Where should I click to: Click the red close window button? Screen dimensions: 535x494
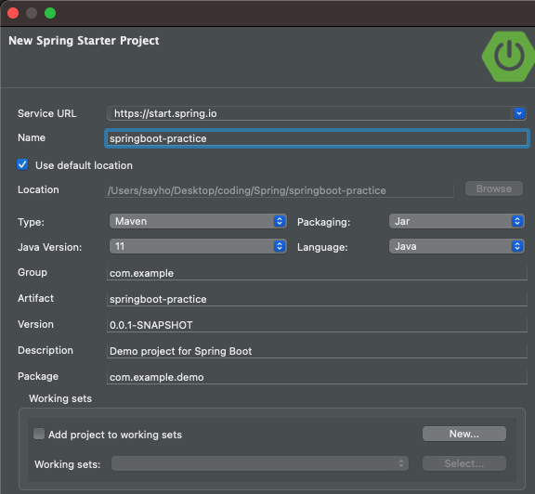[13, 13]
